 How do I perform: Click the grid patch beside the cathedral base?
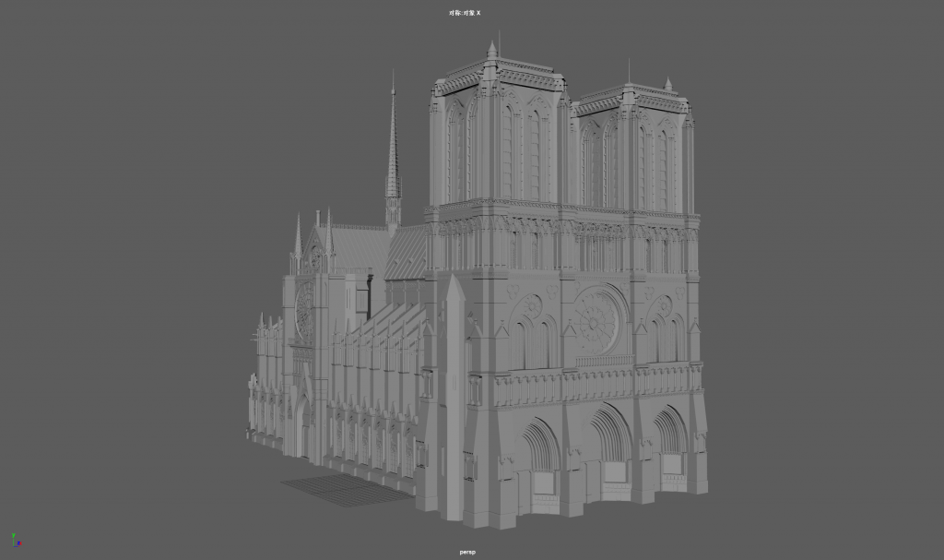349,489
